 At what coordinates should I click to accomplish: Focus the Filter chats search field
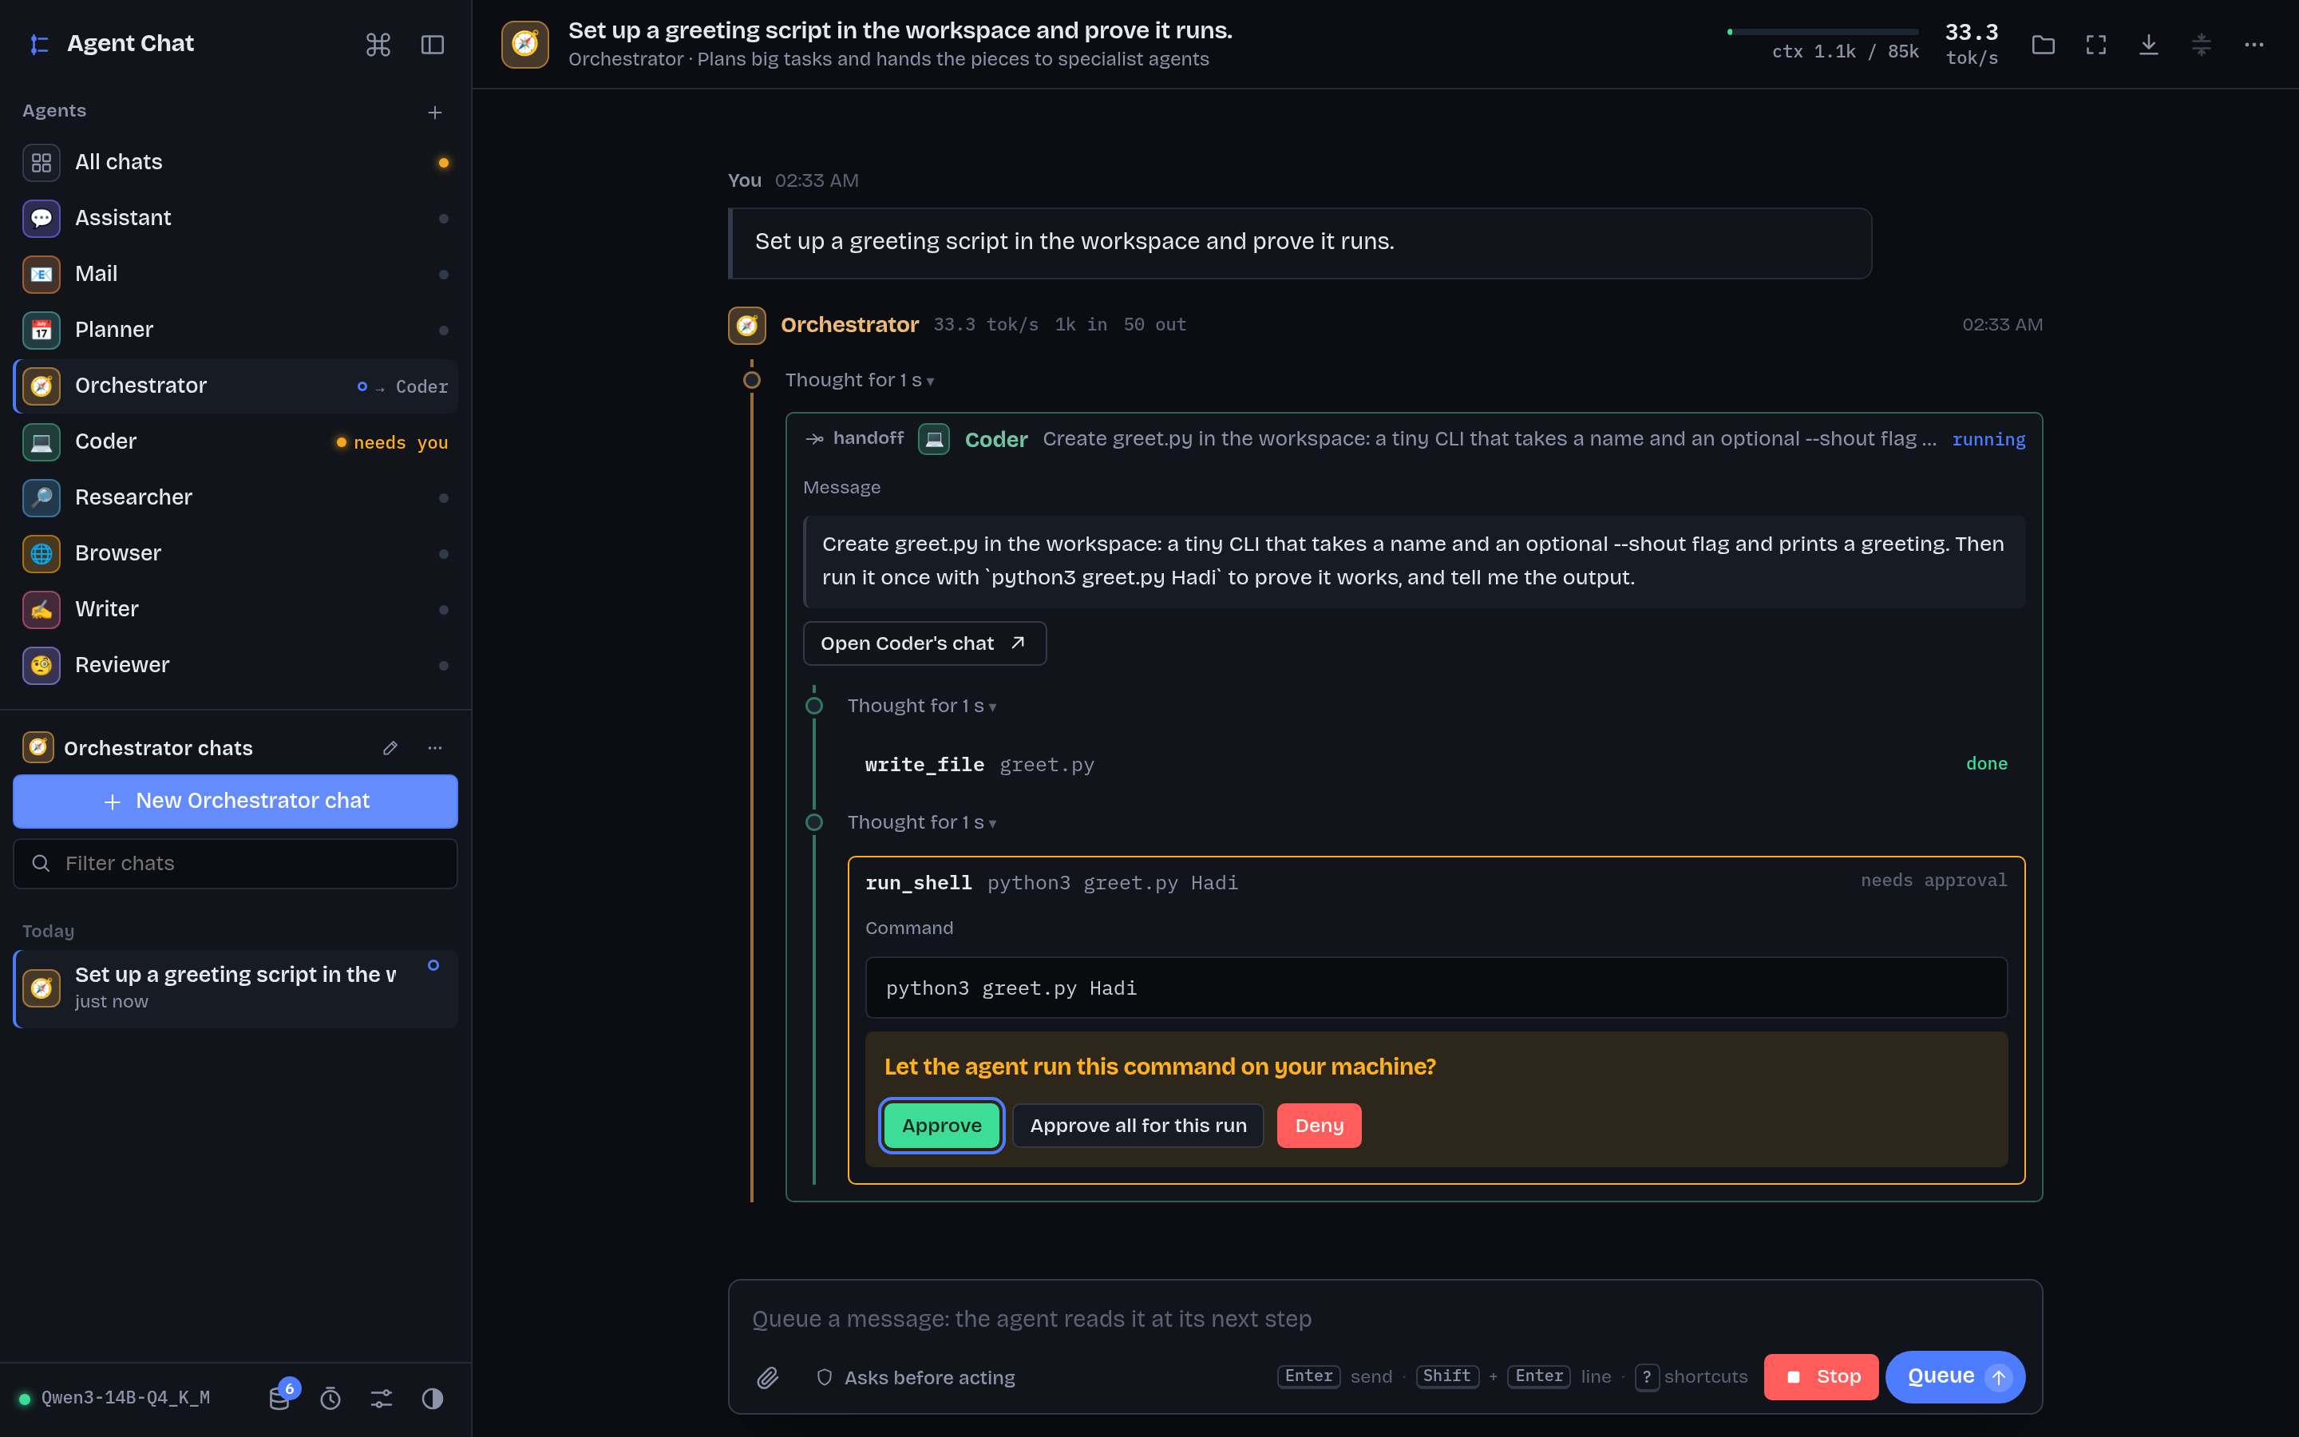(x=235, y=863)
